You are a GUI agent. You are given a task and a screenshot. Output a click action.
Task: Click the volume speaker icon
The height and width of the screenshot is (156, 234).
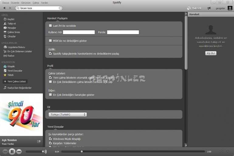[x=46, y=152]
